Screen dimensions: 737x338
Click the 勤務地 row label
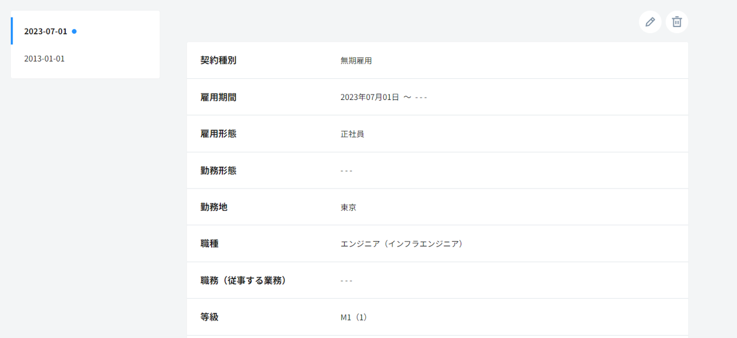pyautogui.click(x=214, y=207)
